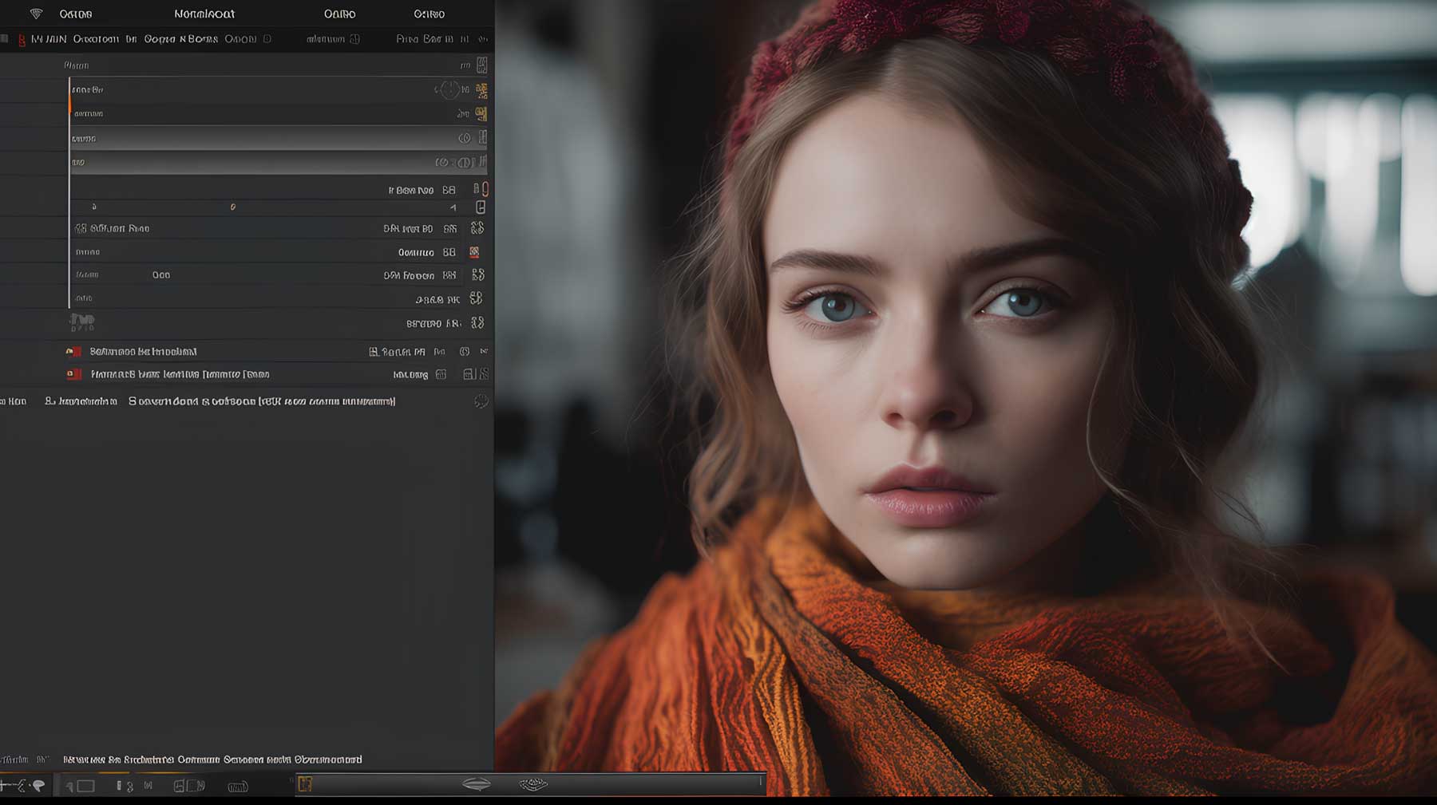Select the rectangle tool icon in the bottom-left toolbar
This screenshot has width=1437, height=805.
pyautogui.click(x=85, y=786)
